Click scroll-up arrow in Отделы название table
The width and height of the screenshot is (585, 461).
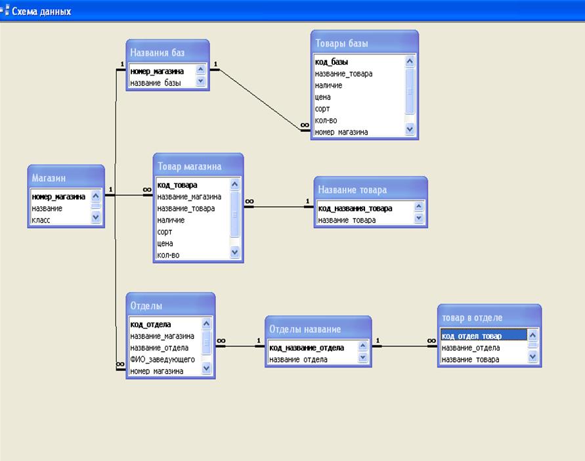coord(362,346)
